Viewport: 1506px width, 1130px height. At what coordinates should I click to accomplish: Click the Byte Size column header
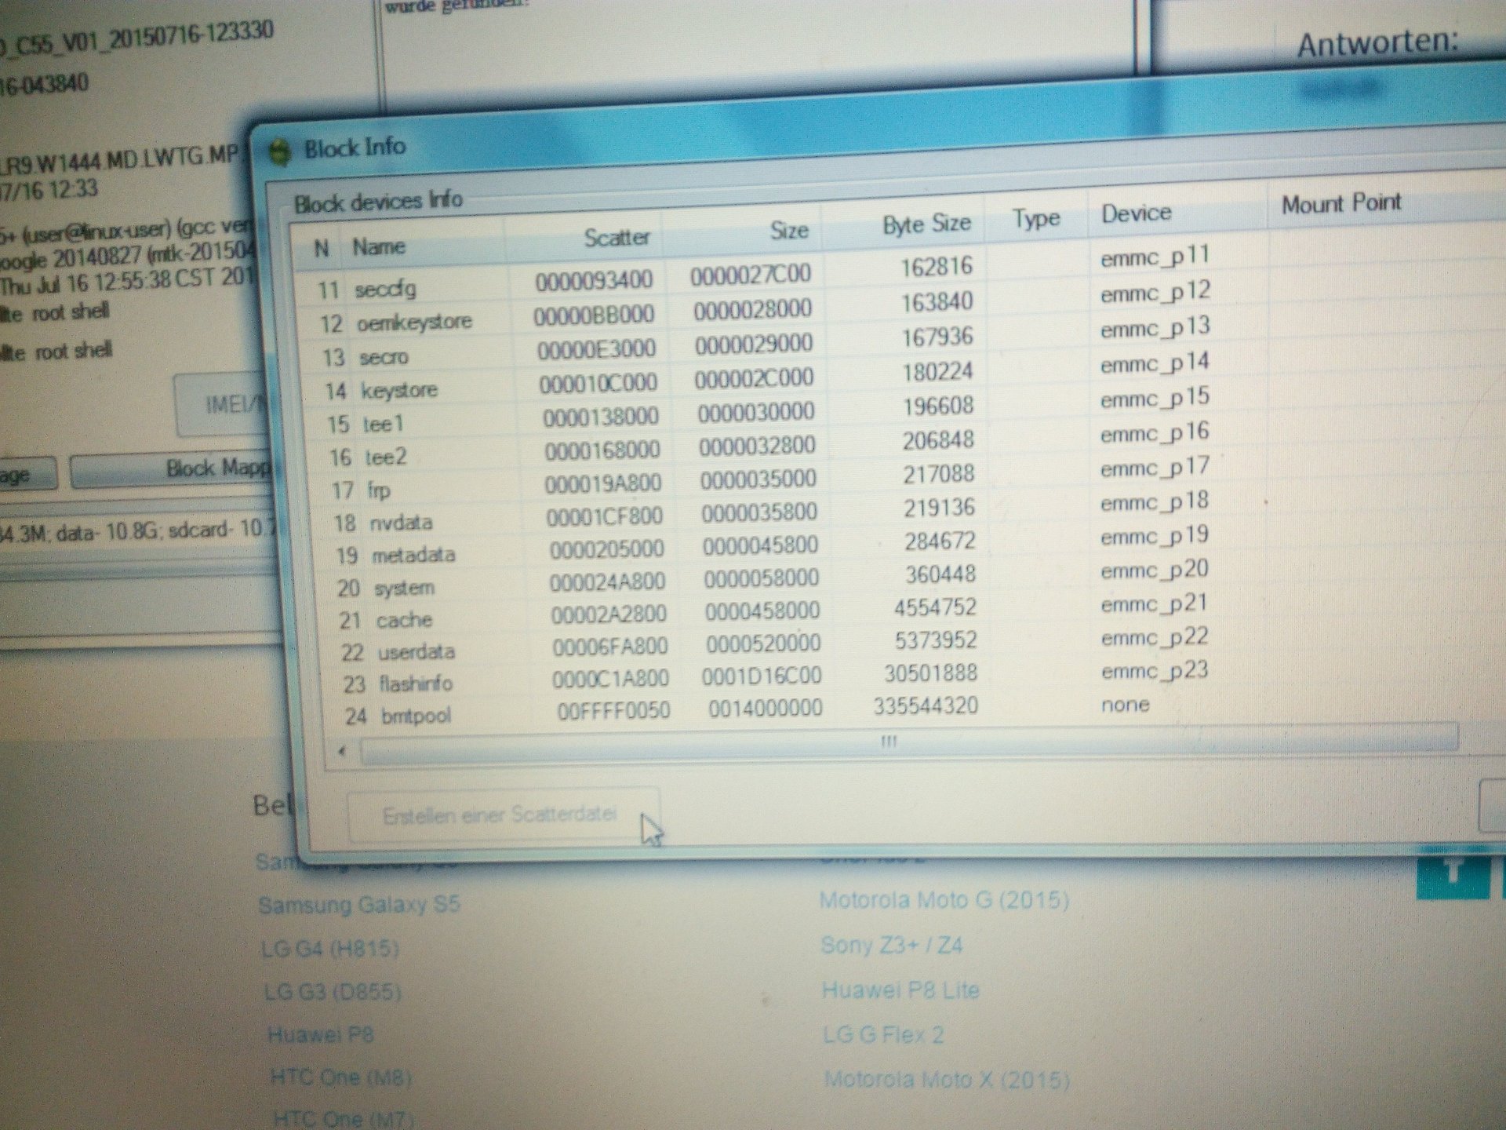coord(926,224)
